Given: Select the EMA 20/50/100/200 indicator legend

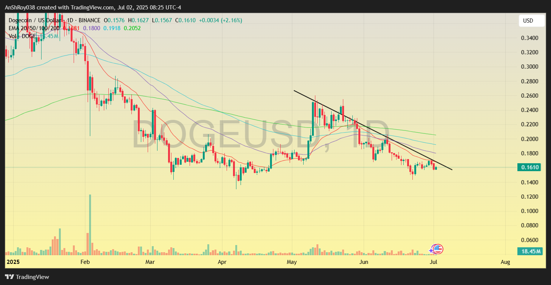Looking at the screenshot, I should [x=34, y=28].
